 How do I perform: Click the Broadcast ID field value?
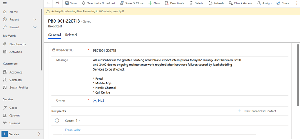pyautogui.click(x=105, y=51)
